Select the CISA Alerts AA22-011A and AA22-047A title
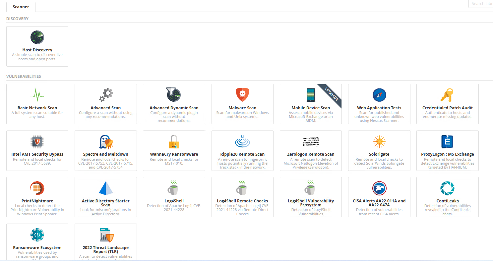This screenshot has width=493, height=261. pos(379,203)
